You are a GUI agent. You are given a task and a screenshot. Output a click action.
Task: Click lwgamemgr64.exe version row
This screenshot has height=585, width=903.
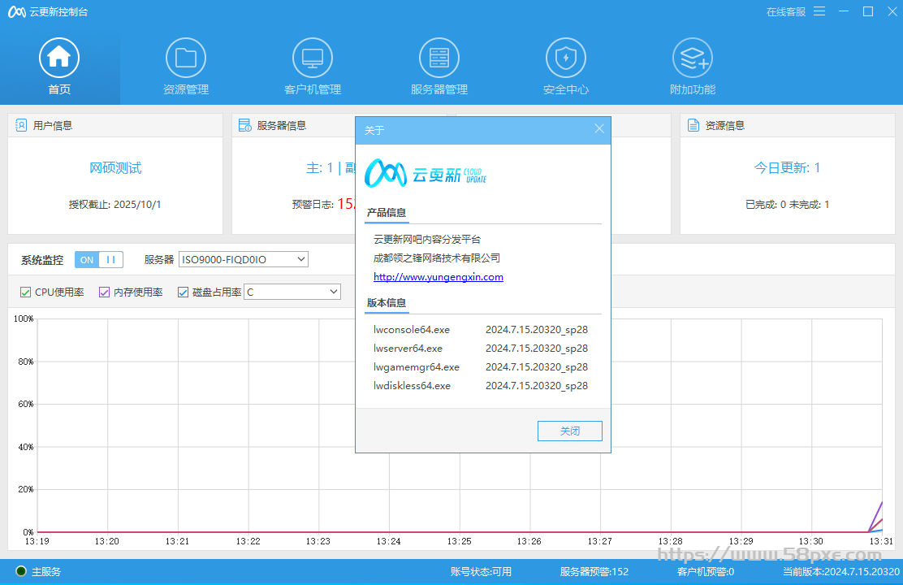click(480, 366)
